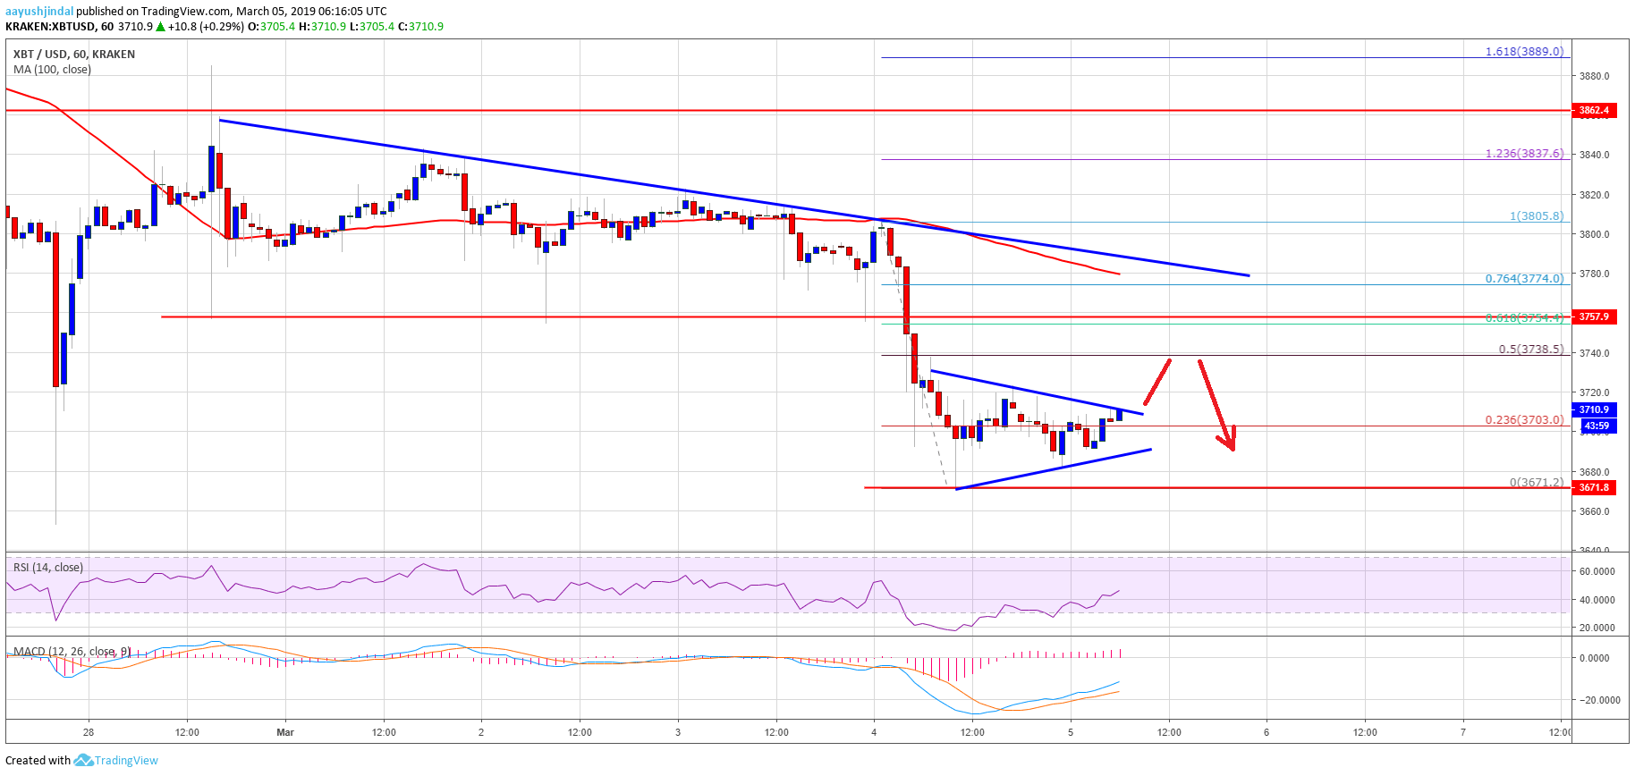Screen dimensions: 1635x776
Task: Click the 3680.0 price axis value
Action: click(1594, 472)
